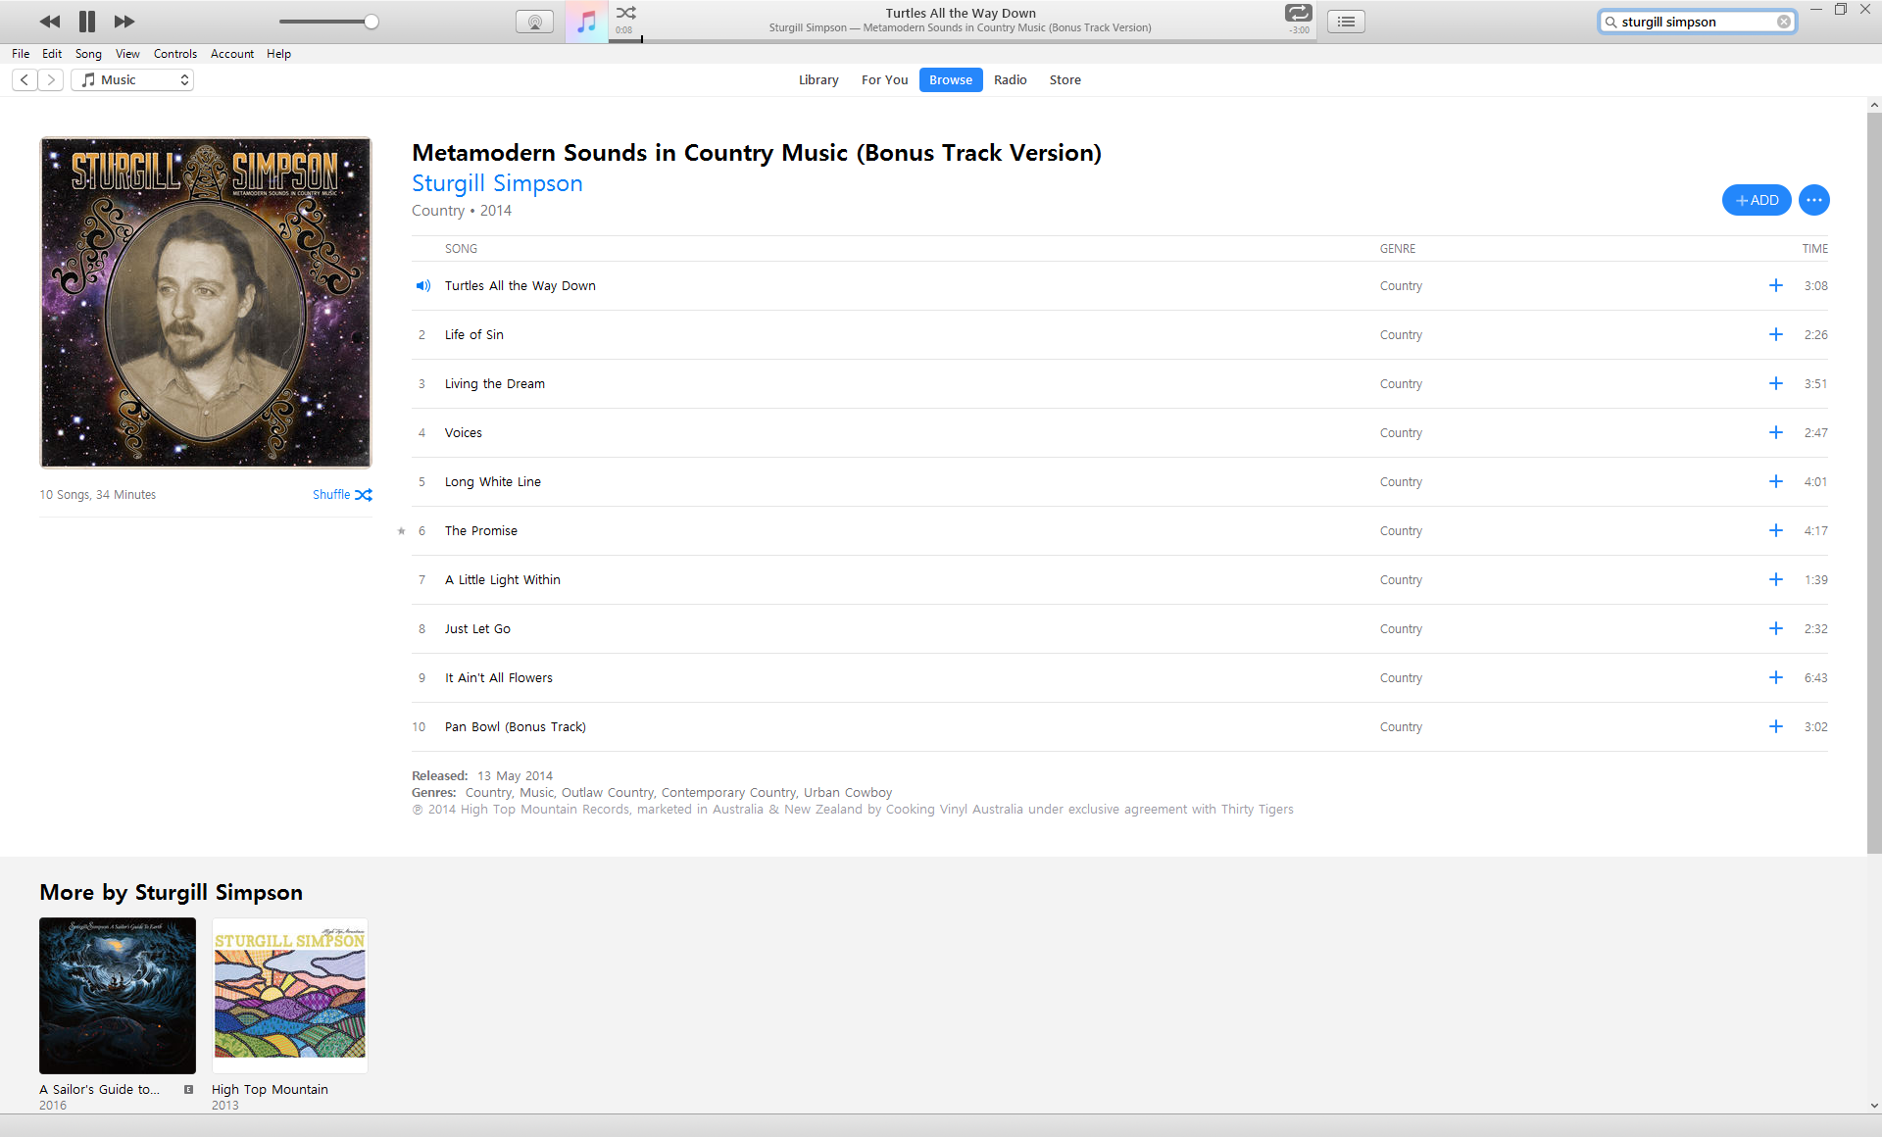Image resolution: width=1882 pixels, height=1137 pixels.
Task: Open the album more options ellipsis button
Action: 1814,200
